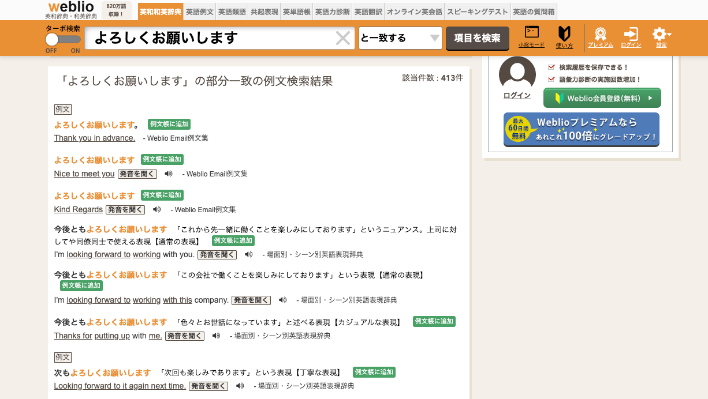708x399 pixels.
Task: Open the プレミアム medal icon
Action: point(601,33)
